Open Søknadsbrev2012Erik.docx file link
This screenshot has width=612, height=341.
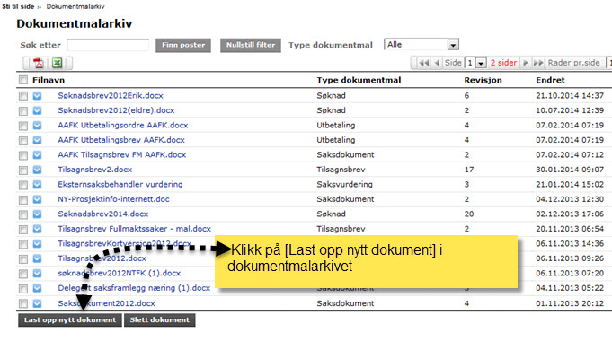pyautogui.click(x=111, y=95)
